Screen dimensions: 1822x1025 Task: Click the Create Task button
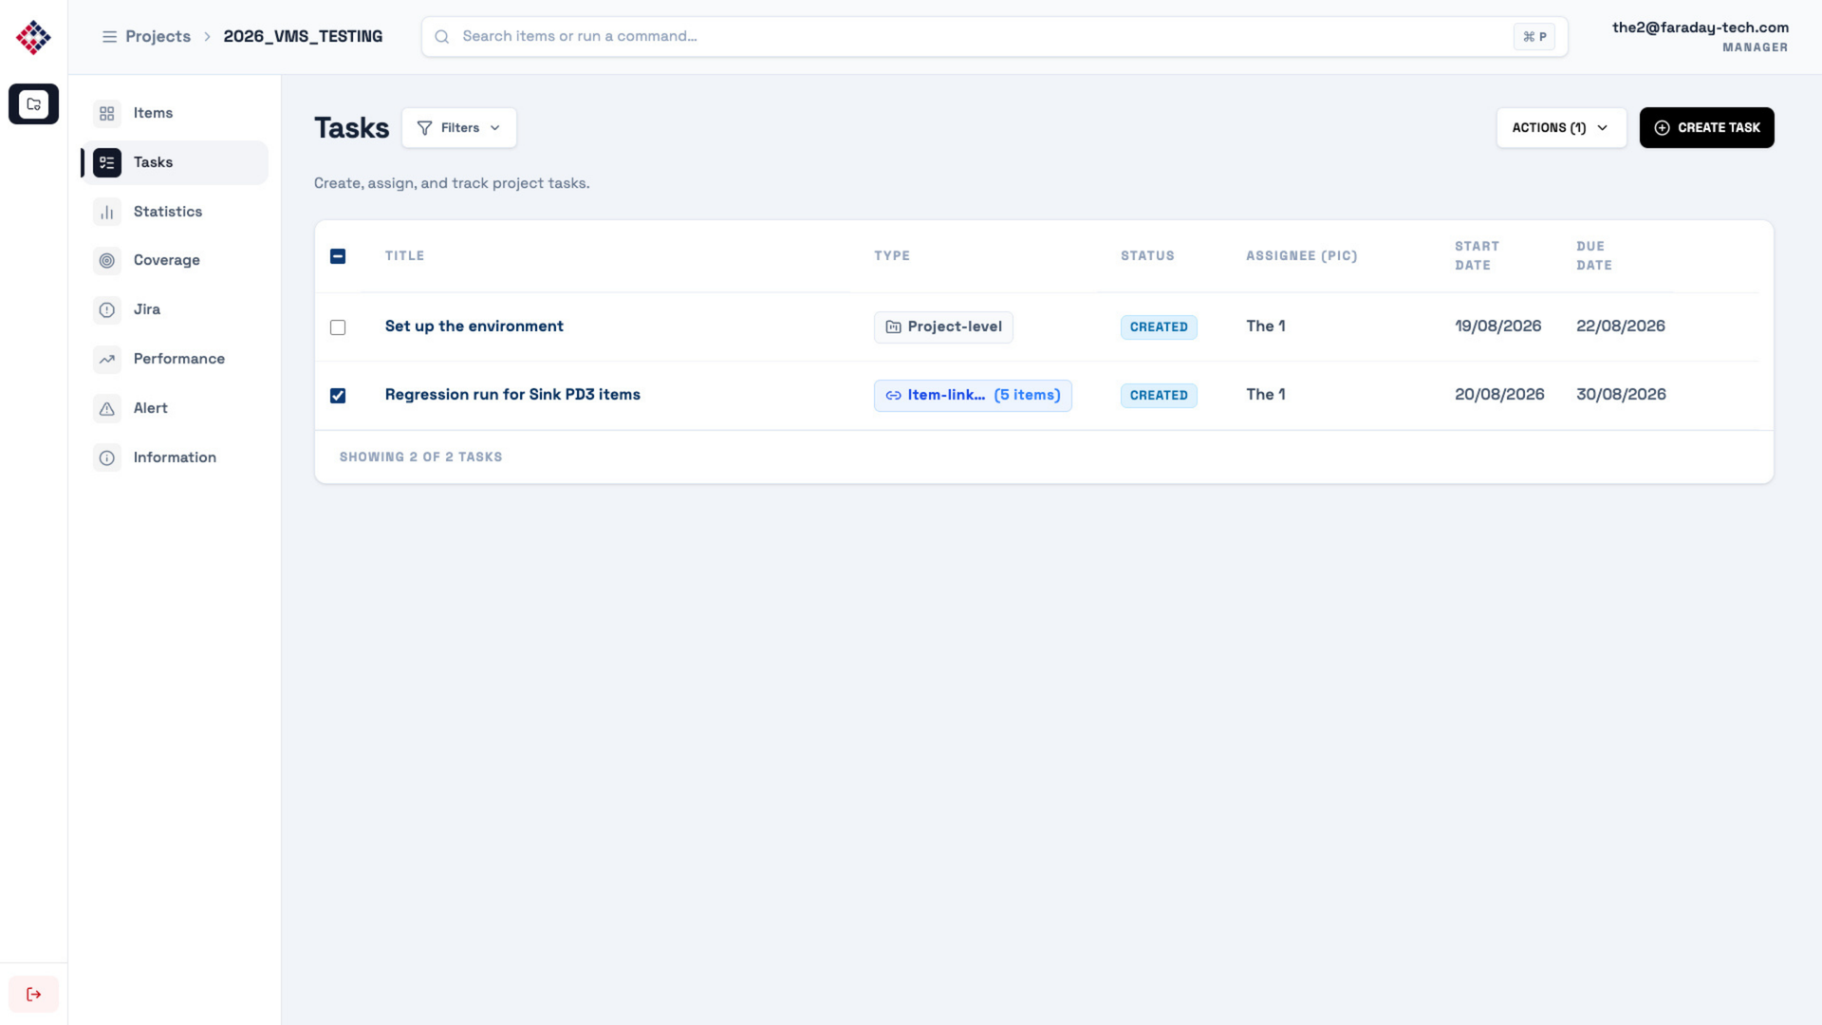1706,128
